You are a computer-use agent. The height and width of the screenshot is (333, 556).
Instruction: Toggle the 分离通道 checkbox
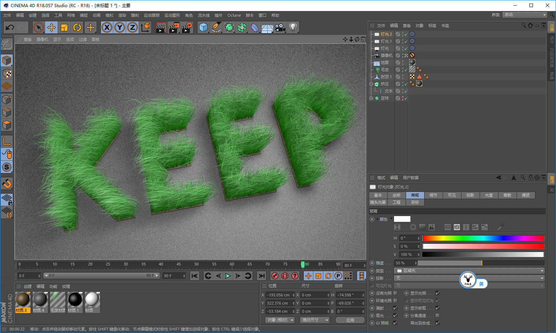pyautogui.click(x=437, y=316)
